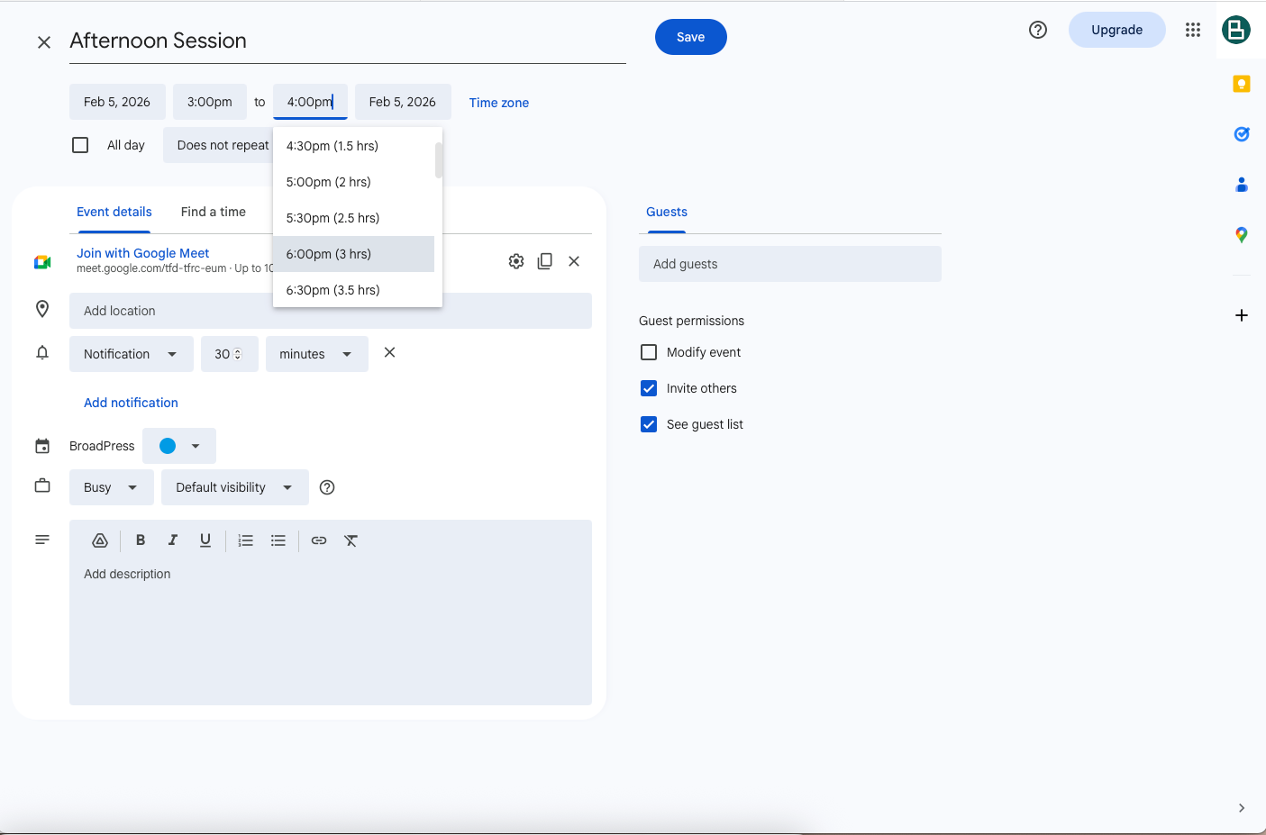
Task: Open the minutes unit dropdown
Action: coord(317,354)
